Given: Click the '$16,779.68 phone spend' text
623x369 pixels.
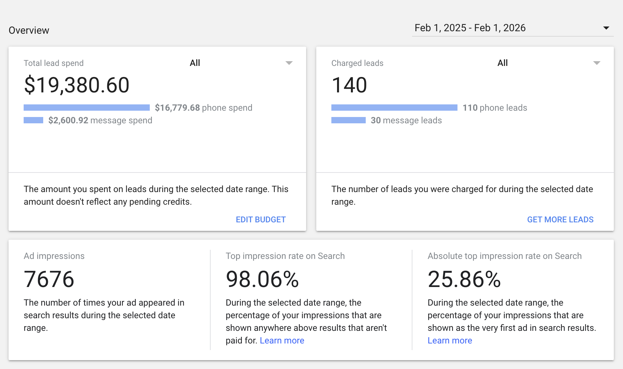Looking at the screenshot, I should coord(204,108).
